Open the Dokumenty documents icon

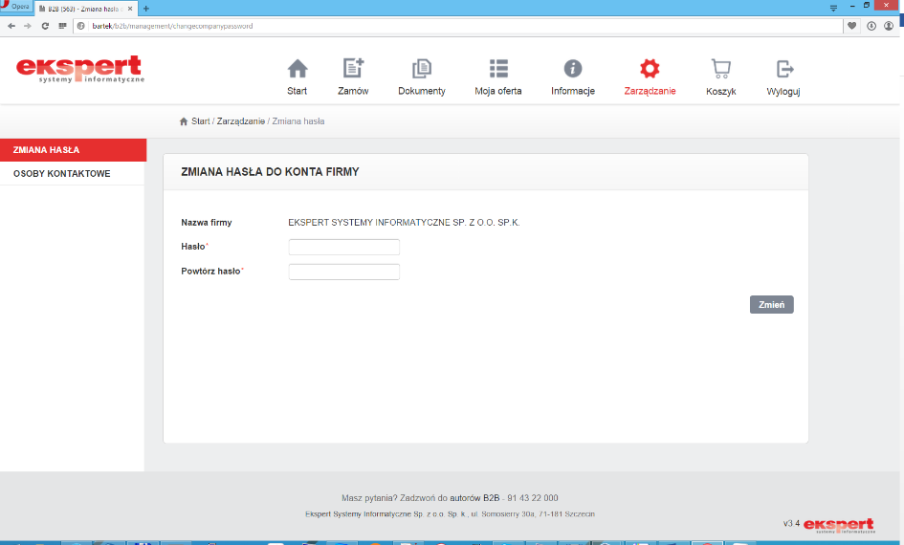422,69
